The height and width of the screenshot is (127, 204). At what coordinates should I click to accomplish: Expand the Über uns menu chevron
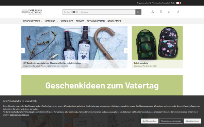pyautogui.click(x=57, y=21)
